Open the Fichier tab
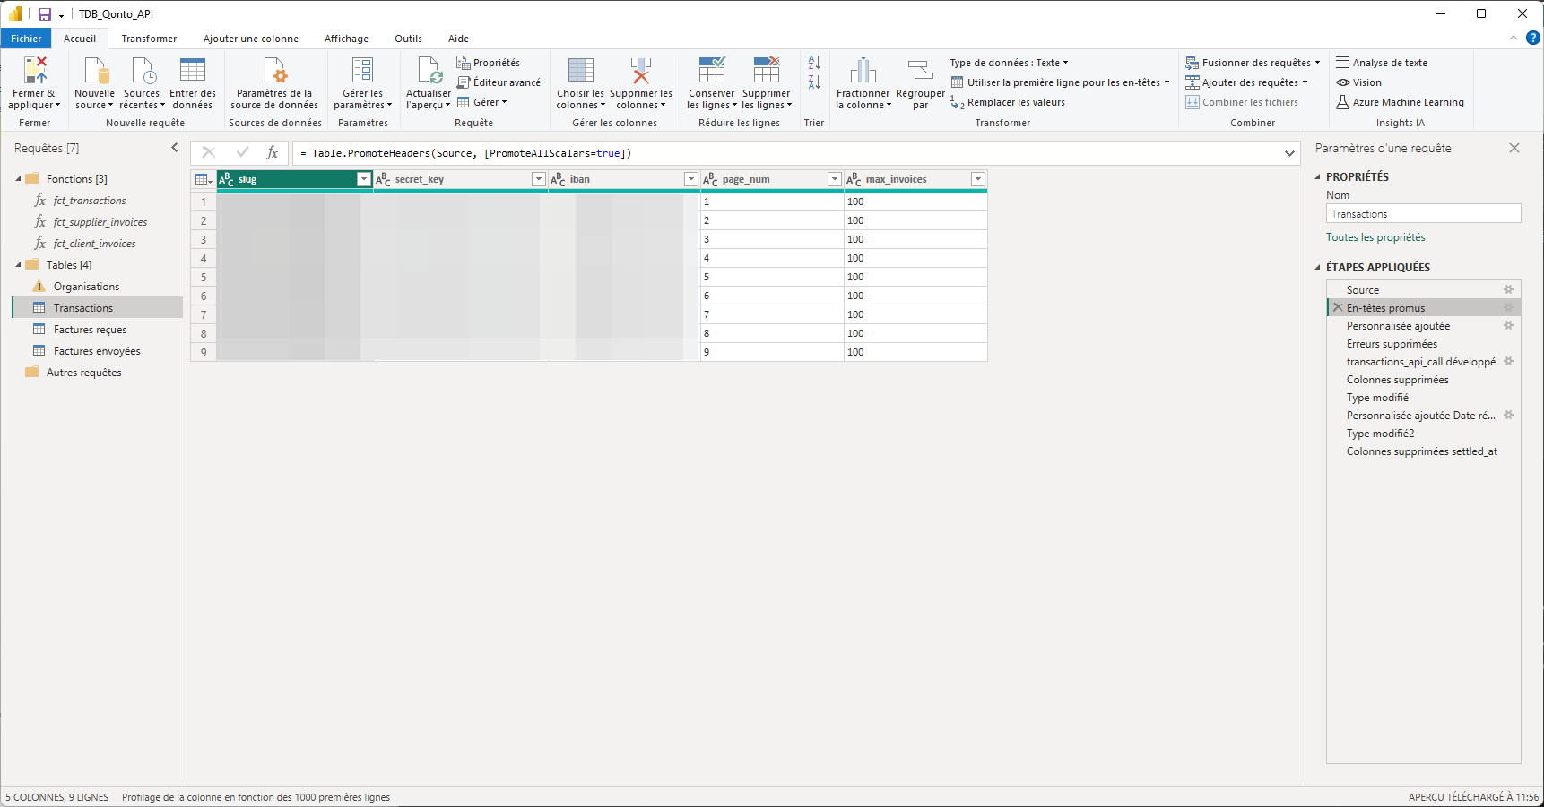 point(26,39)
